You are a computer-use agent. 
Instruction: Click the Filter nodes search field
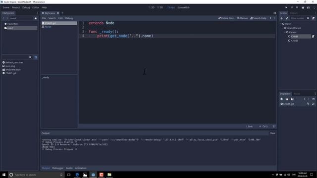point(297,18)
